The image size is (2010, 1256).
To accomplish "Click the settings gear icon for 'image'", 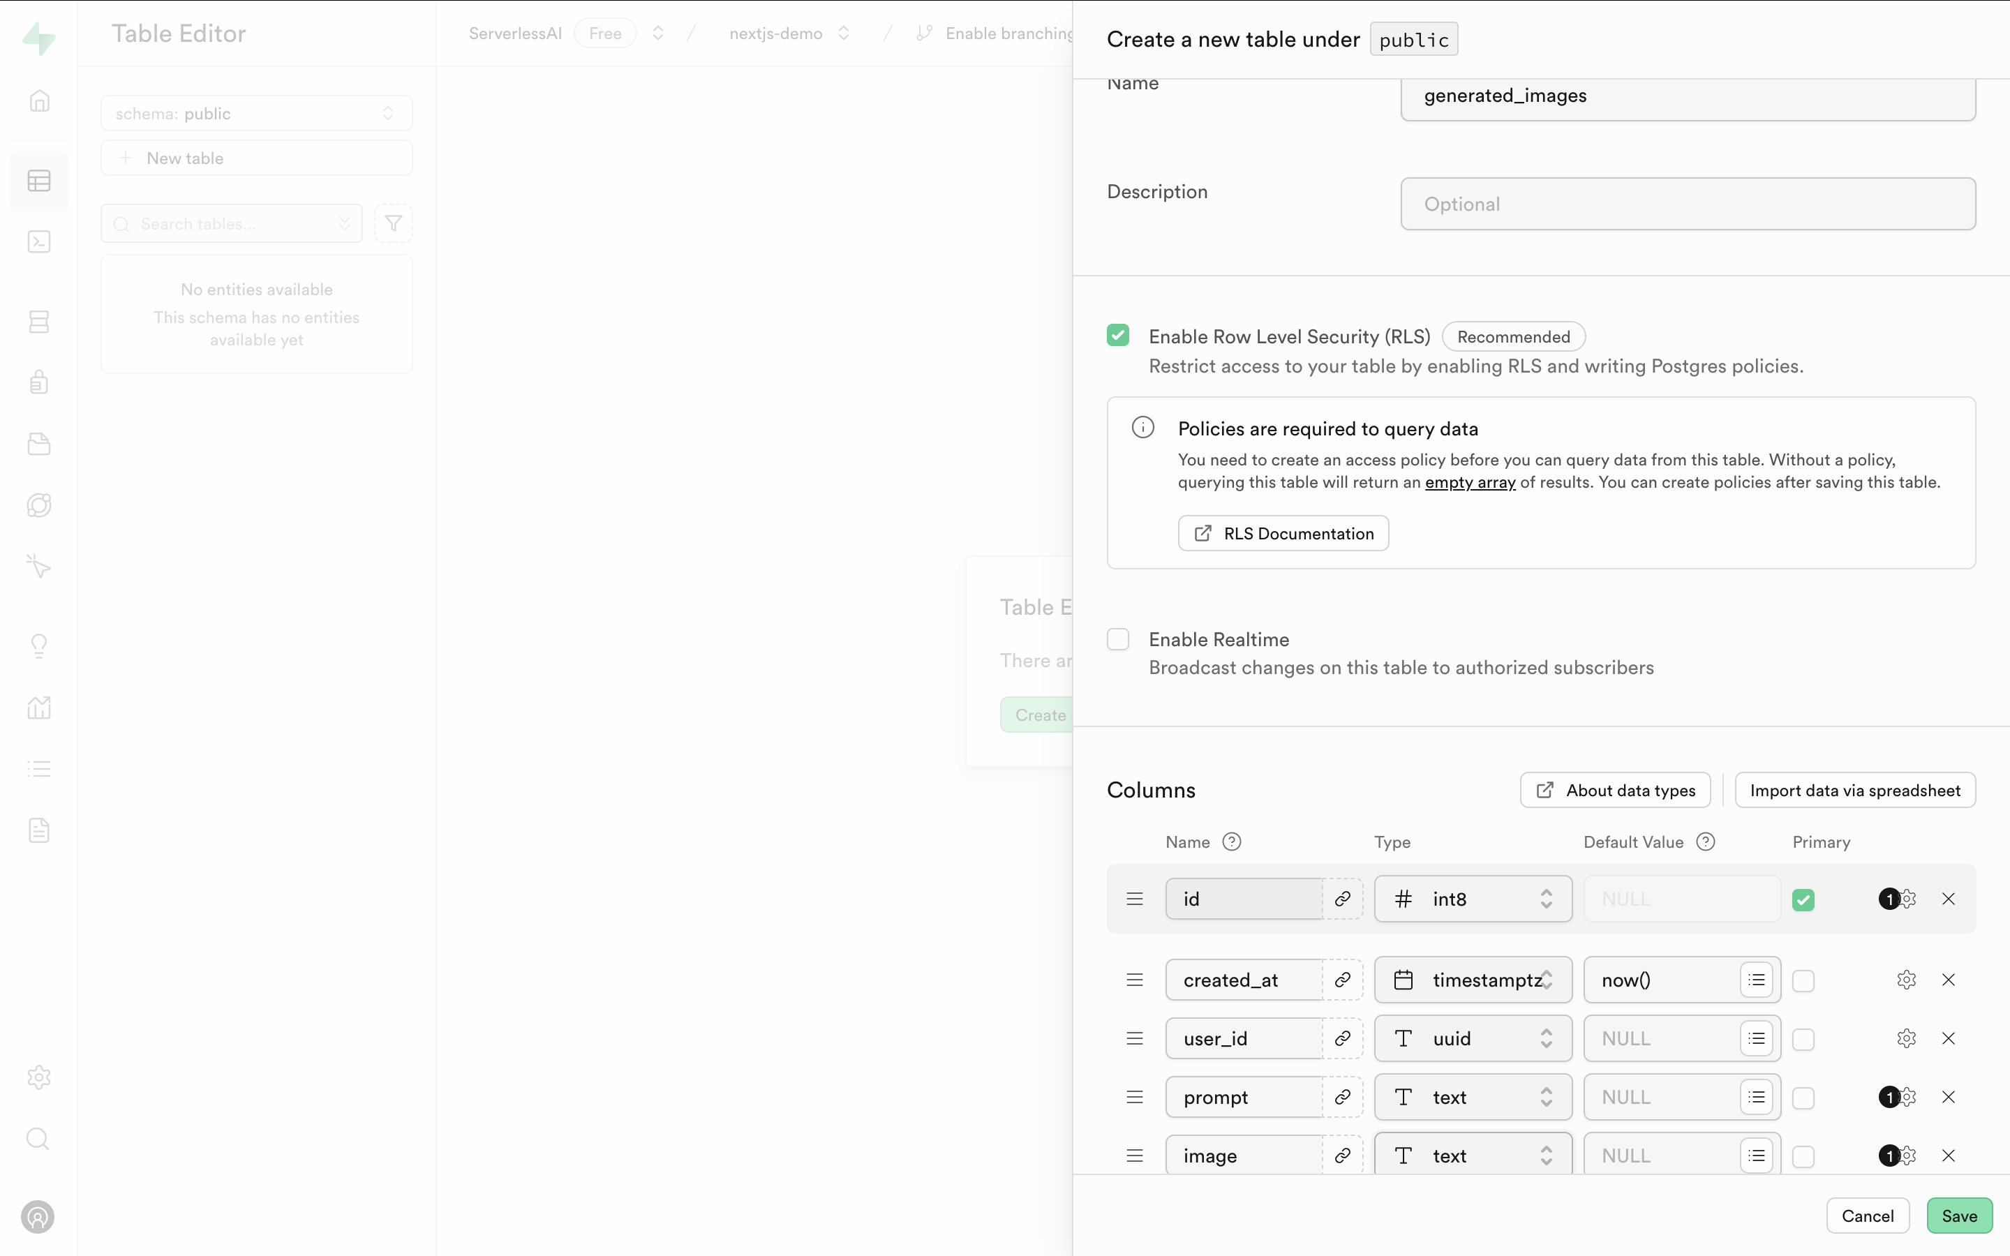I will [x=1907, y=1155].
